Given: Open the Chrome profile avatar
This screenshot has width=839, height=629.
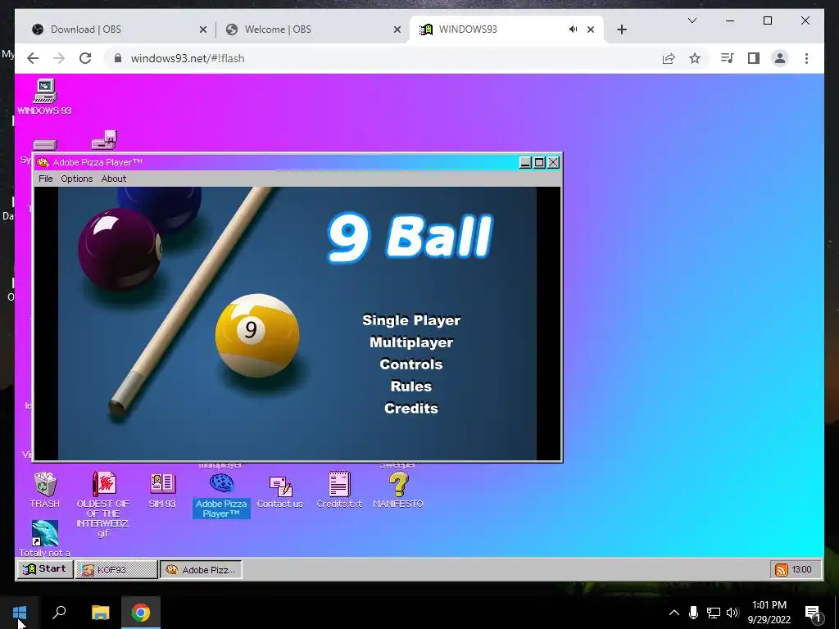Looking at the screenshot, I should click(780, 58).
